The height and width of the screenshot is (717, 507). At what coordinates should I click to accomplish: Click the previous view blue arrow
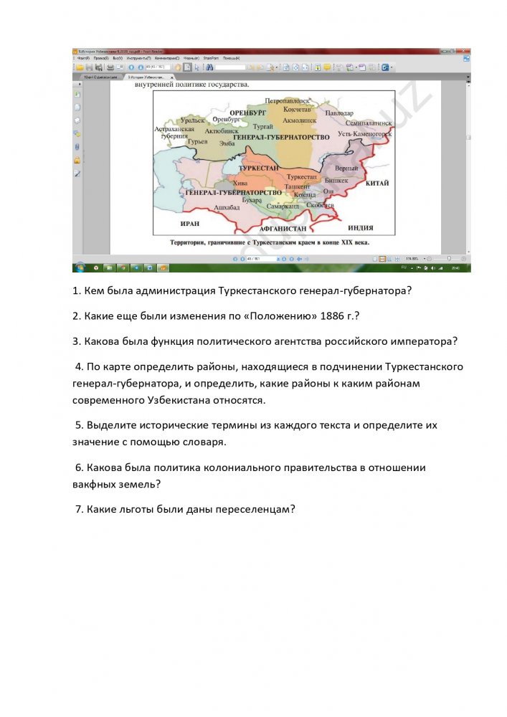(x=300, y=259)
